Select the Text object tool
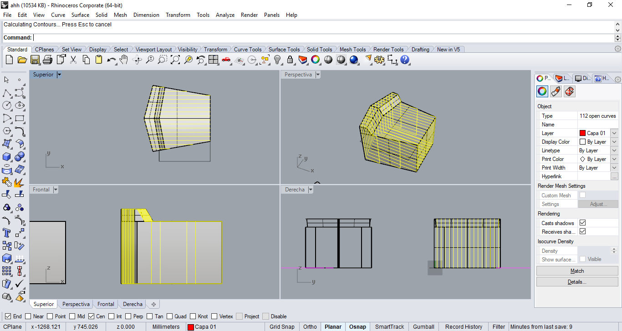Viewport: 622px width, 331px height. [7, 233]
